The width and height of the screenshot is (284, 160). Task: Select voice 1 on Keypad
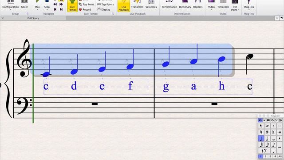tap(260, 156)
